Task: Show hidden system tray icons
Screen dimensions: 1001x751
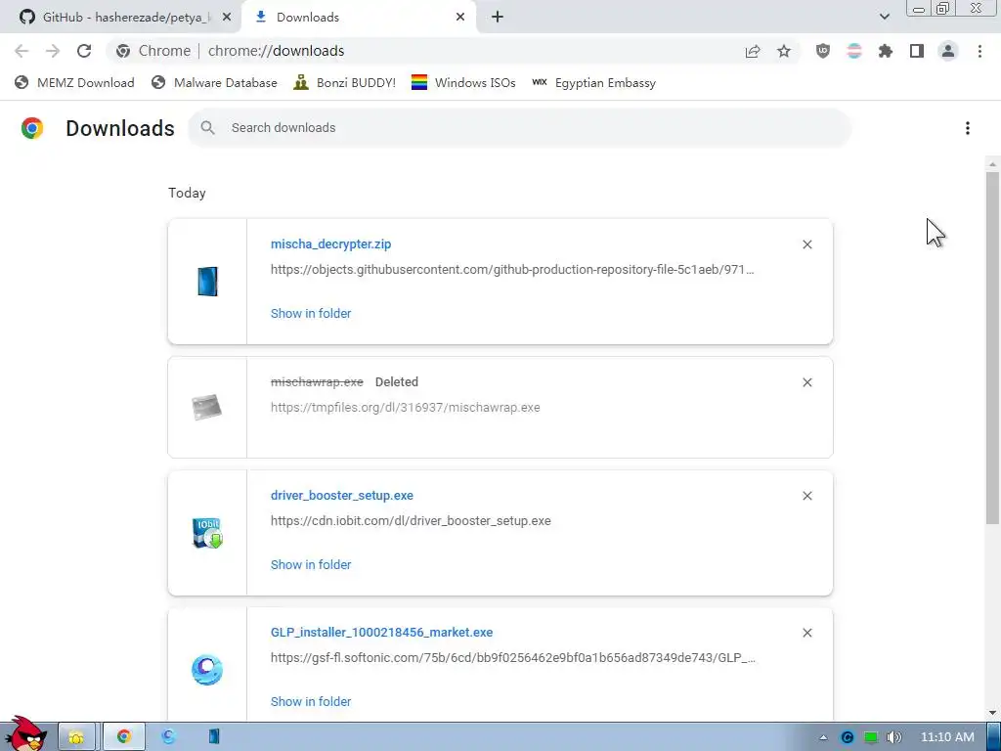Action: click(823, 737)
